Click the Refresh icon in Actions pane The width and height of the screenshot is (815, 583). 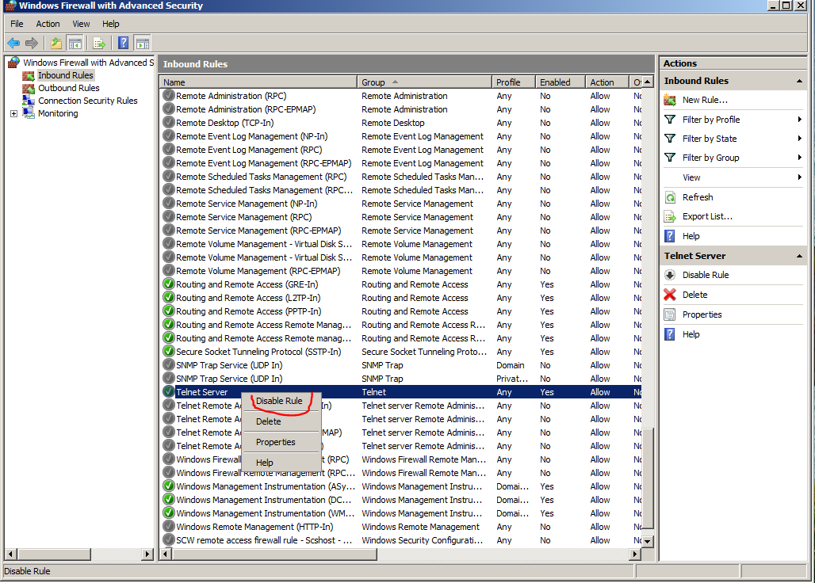tap(670, 197)
